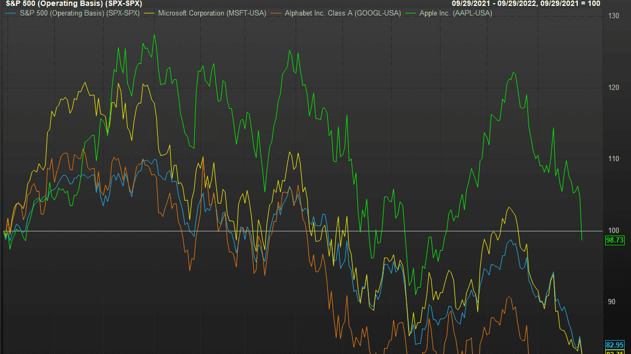Image resolution: width=631 pixels, height=354 pixels.
Task: Select the Alphabet Inc. Class A legend entry
Action: (343, 13)
